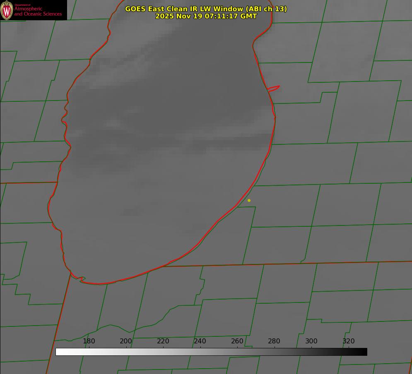Click the yellow dot marker near the lakeshore
Viewport: 412px width, 374px height.
tap(249, 200)
